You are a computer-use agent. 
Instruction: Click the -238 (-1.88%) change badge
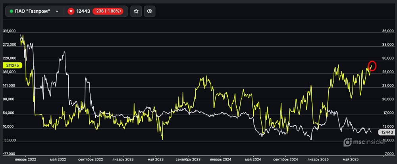[x=108, y=11]
